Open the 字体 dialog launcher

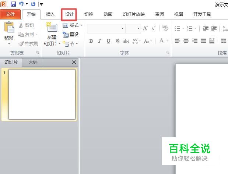click(168, 53)
